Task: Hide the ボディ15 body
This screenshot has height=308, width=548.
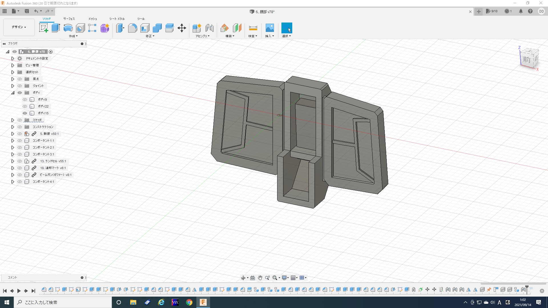Action: tap(25, 113)
